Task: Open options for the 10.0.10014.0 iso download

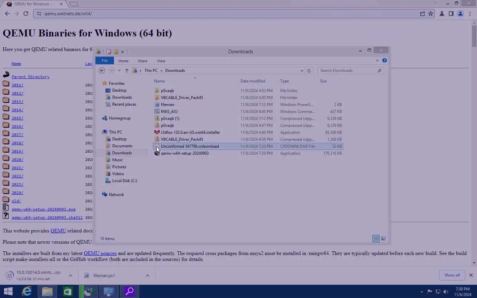Action: point(71,275)
